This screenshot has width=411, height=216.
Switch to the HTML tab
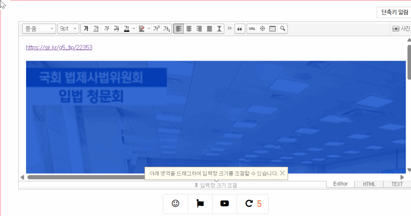369,185
